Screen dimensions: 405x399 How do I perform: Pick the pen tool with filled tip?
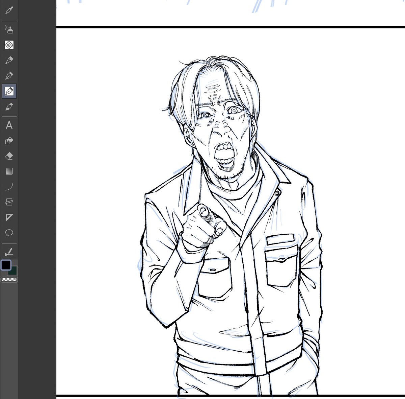9,61
